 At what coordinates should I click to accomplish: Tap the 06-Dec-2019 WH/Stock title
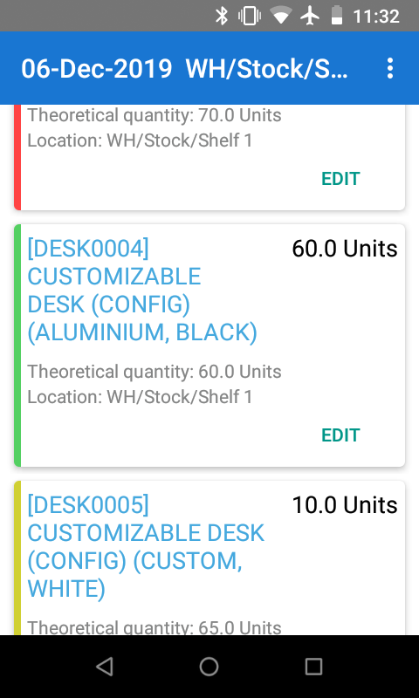point(184,69)
